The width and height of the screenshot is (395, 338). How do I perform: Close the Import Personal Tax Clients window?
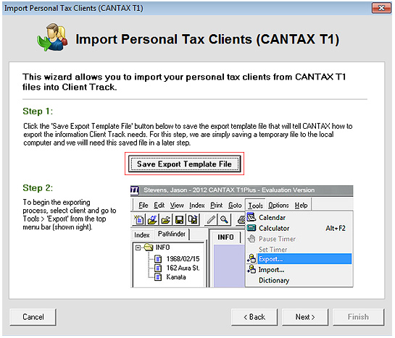click(x=381, y=8)
